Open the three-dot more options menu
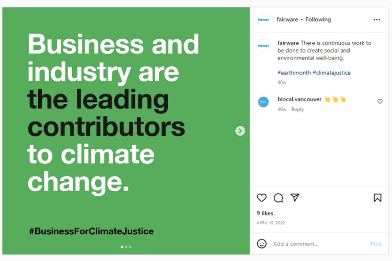Viewport: 392px width, 261px height. [x=376, y=20]
